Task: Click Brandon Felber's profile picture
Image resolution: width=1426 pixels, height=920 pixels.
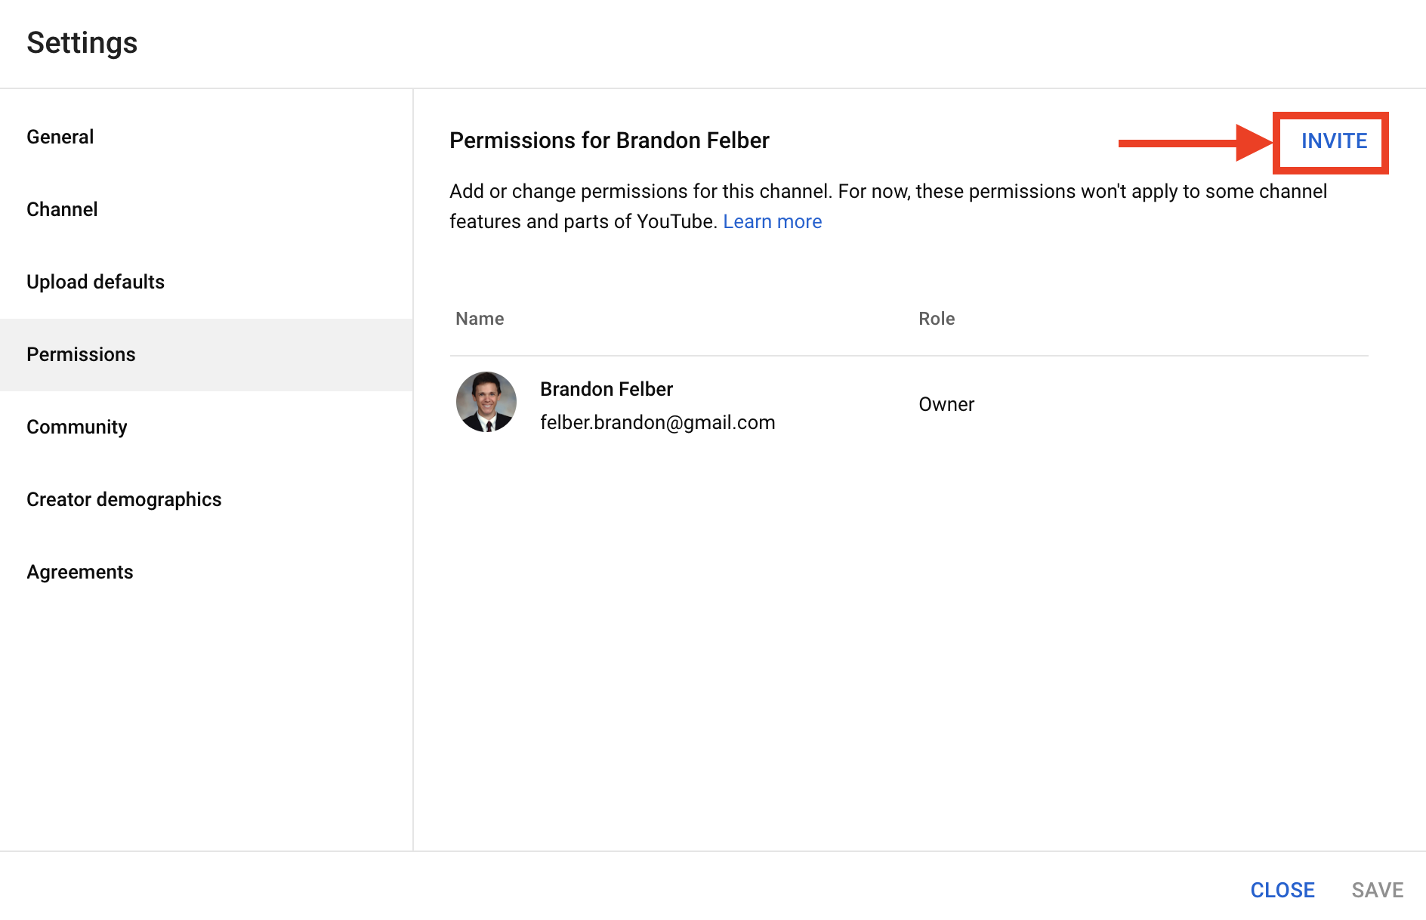Action: (x=486, y=402)
